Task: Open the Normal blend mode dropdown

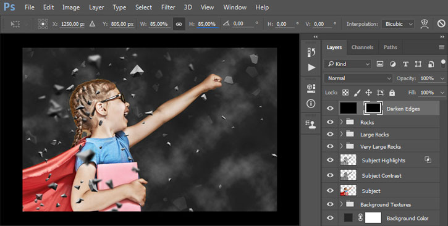Action: [358, 78]
